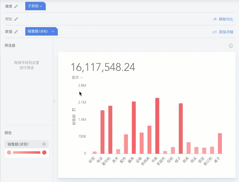Click the 销售额(求和) color field label
The height and width of the screenshot is (182, 239).
point(18,144)
